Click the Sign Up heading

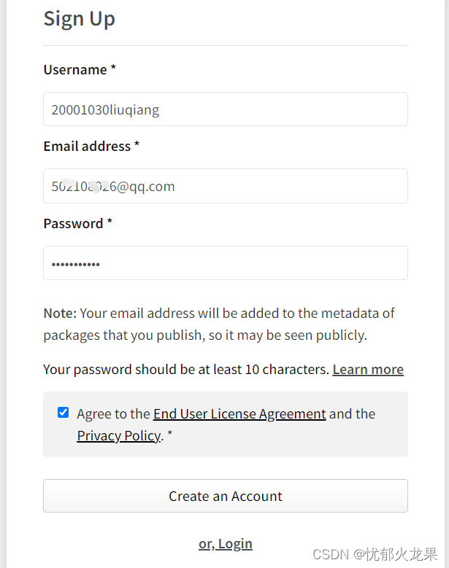(x=79, y=19)
